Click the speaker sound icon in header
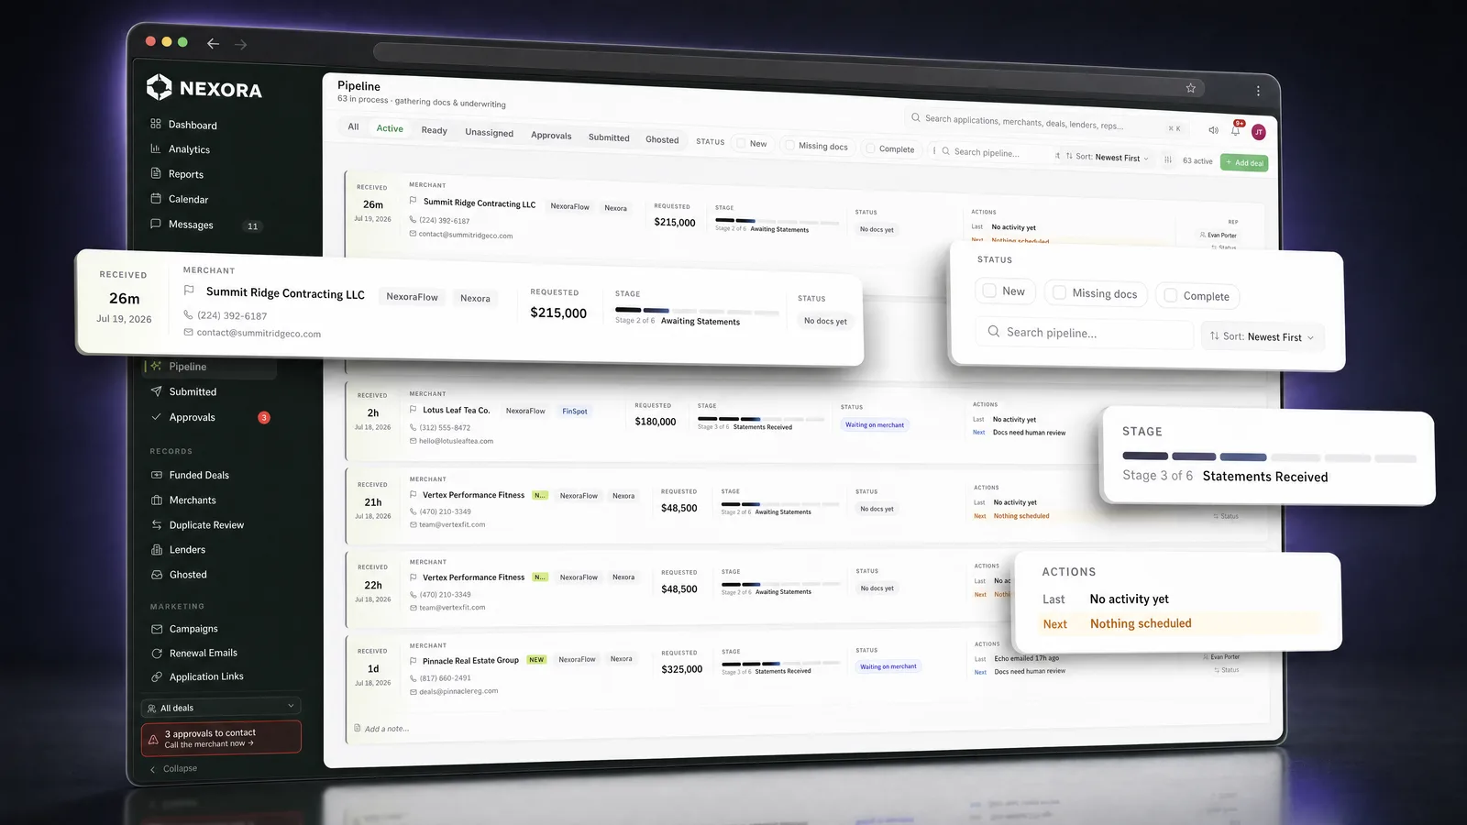The height and width of the screenshot is (825, 1467). (1213, 130)
